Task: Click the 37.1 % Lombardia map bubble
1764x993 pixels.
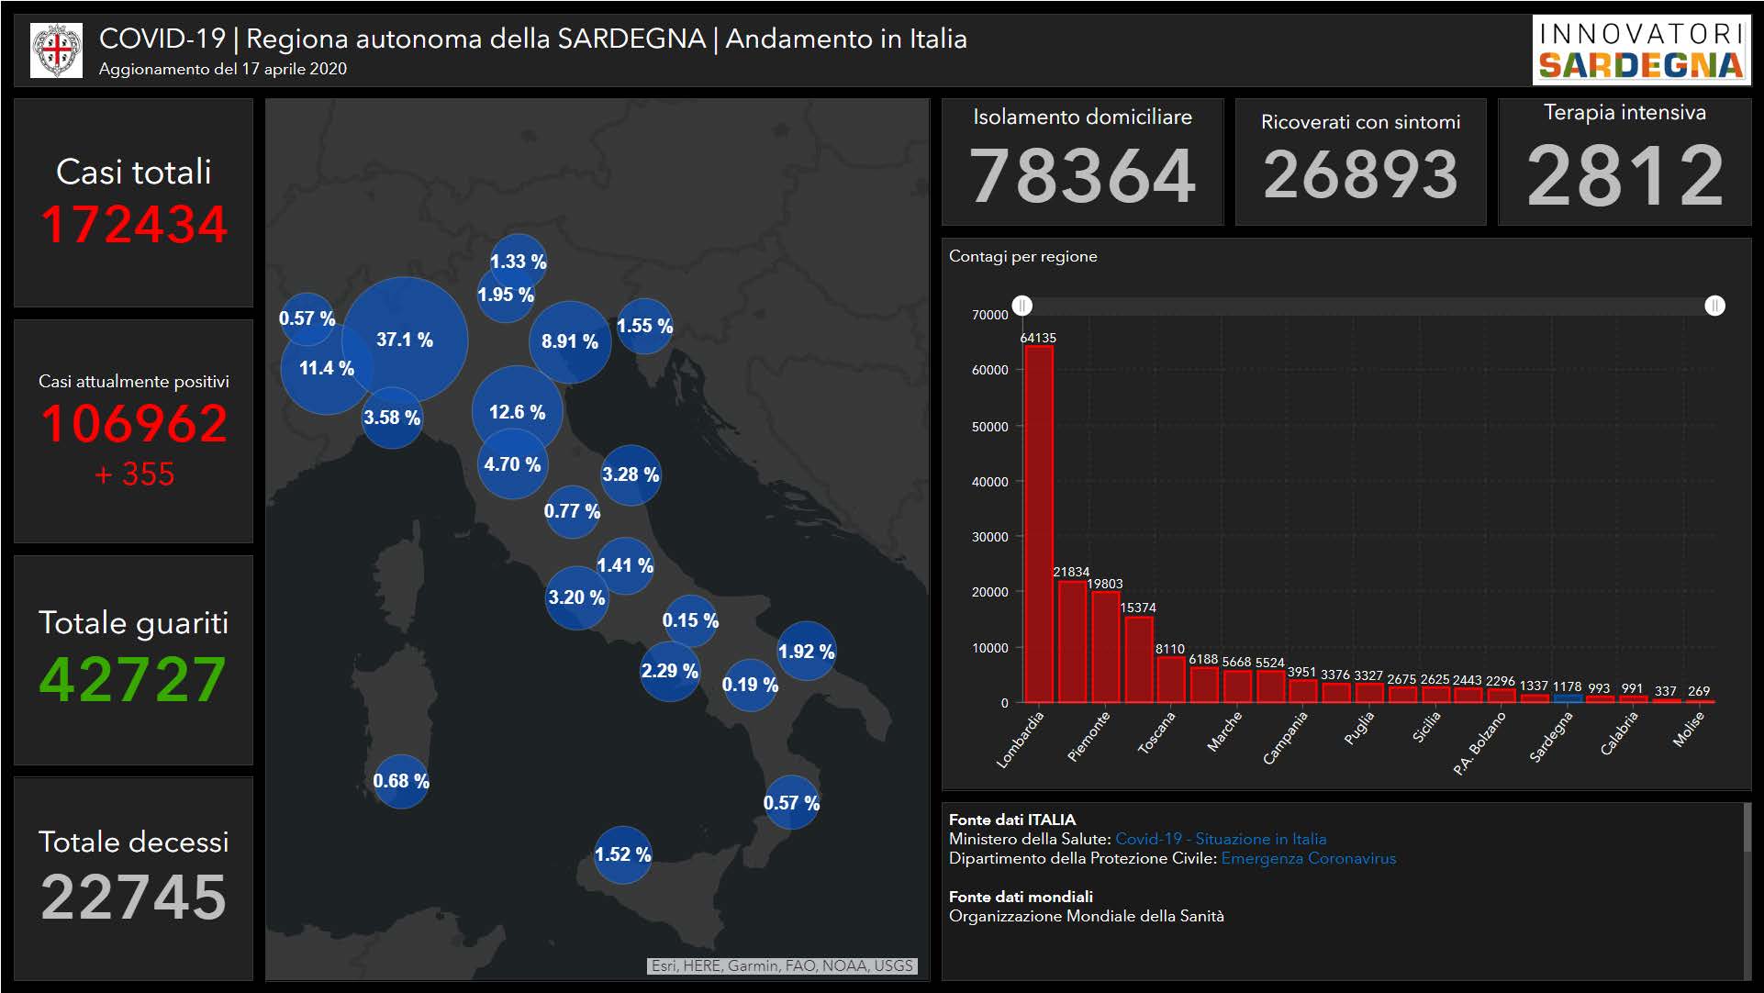Action: (405, 340)
